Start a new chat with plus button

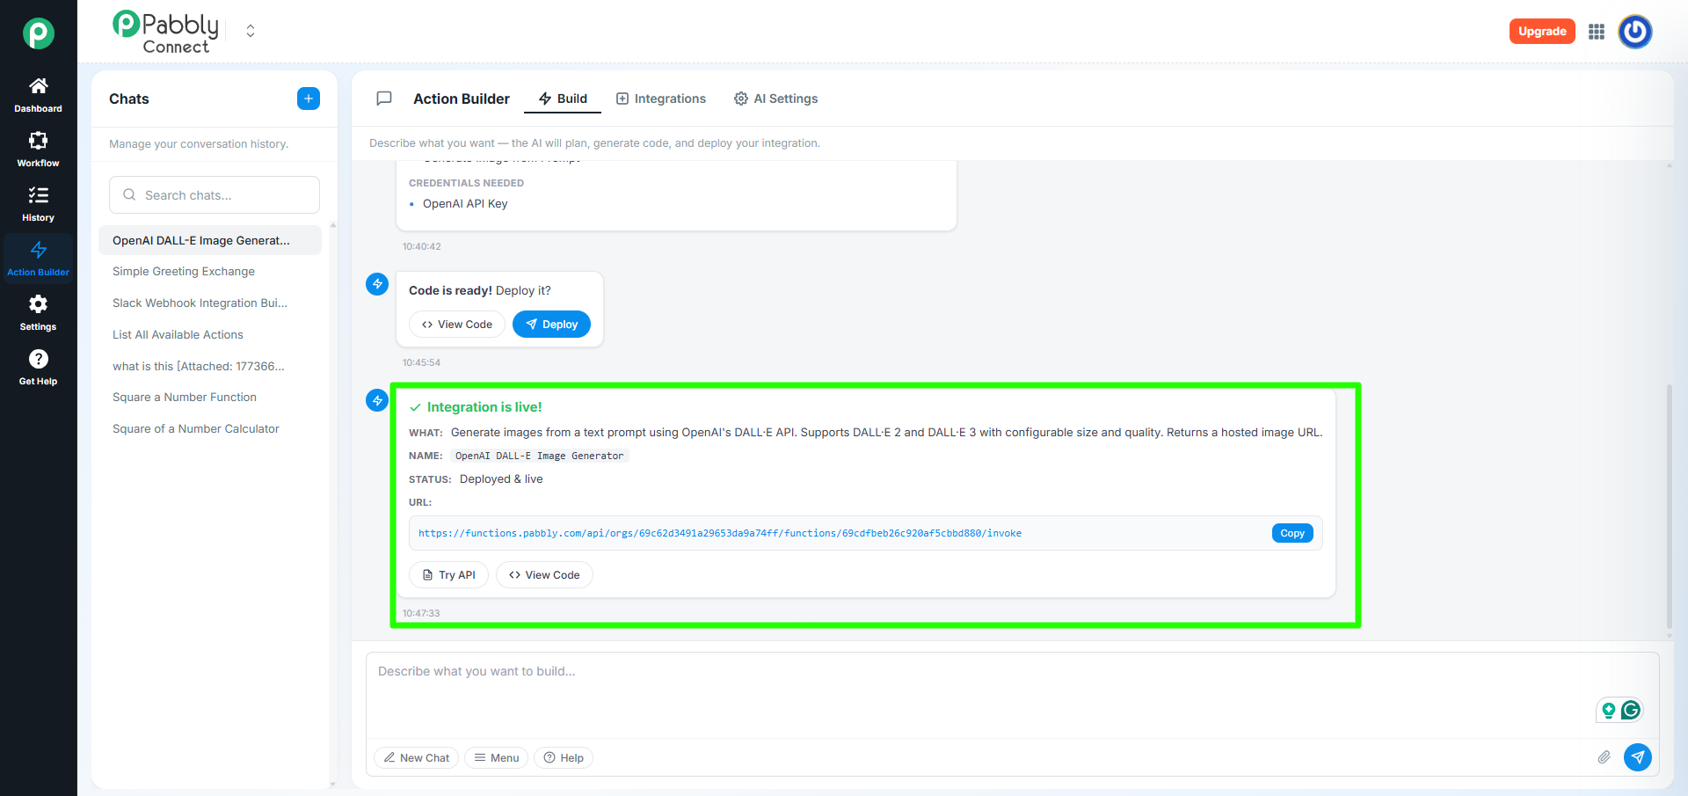[x=309, y=99]
